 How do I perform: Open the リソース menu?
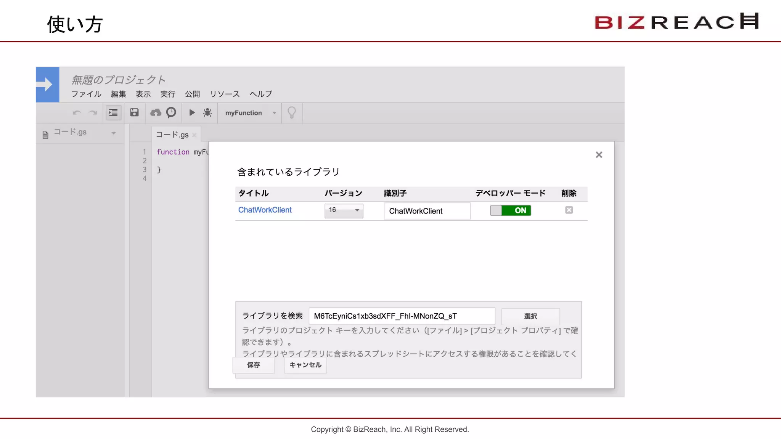(x=225, y=94)
